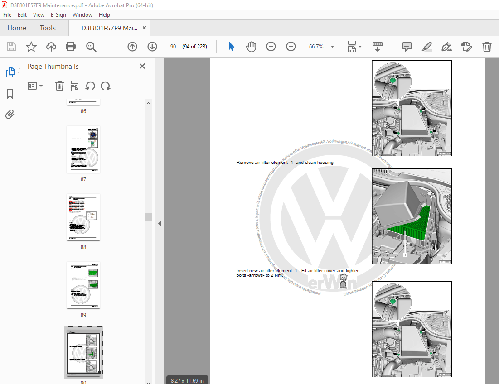This screenshot has width=499, height=384.
Task: Activate the Selection arrow tool
Action: tap(231, 47)
